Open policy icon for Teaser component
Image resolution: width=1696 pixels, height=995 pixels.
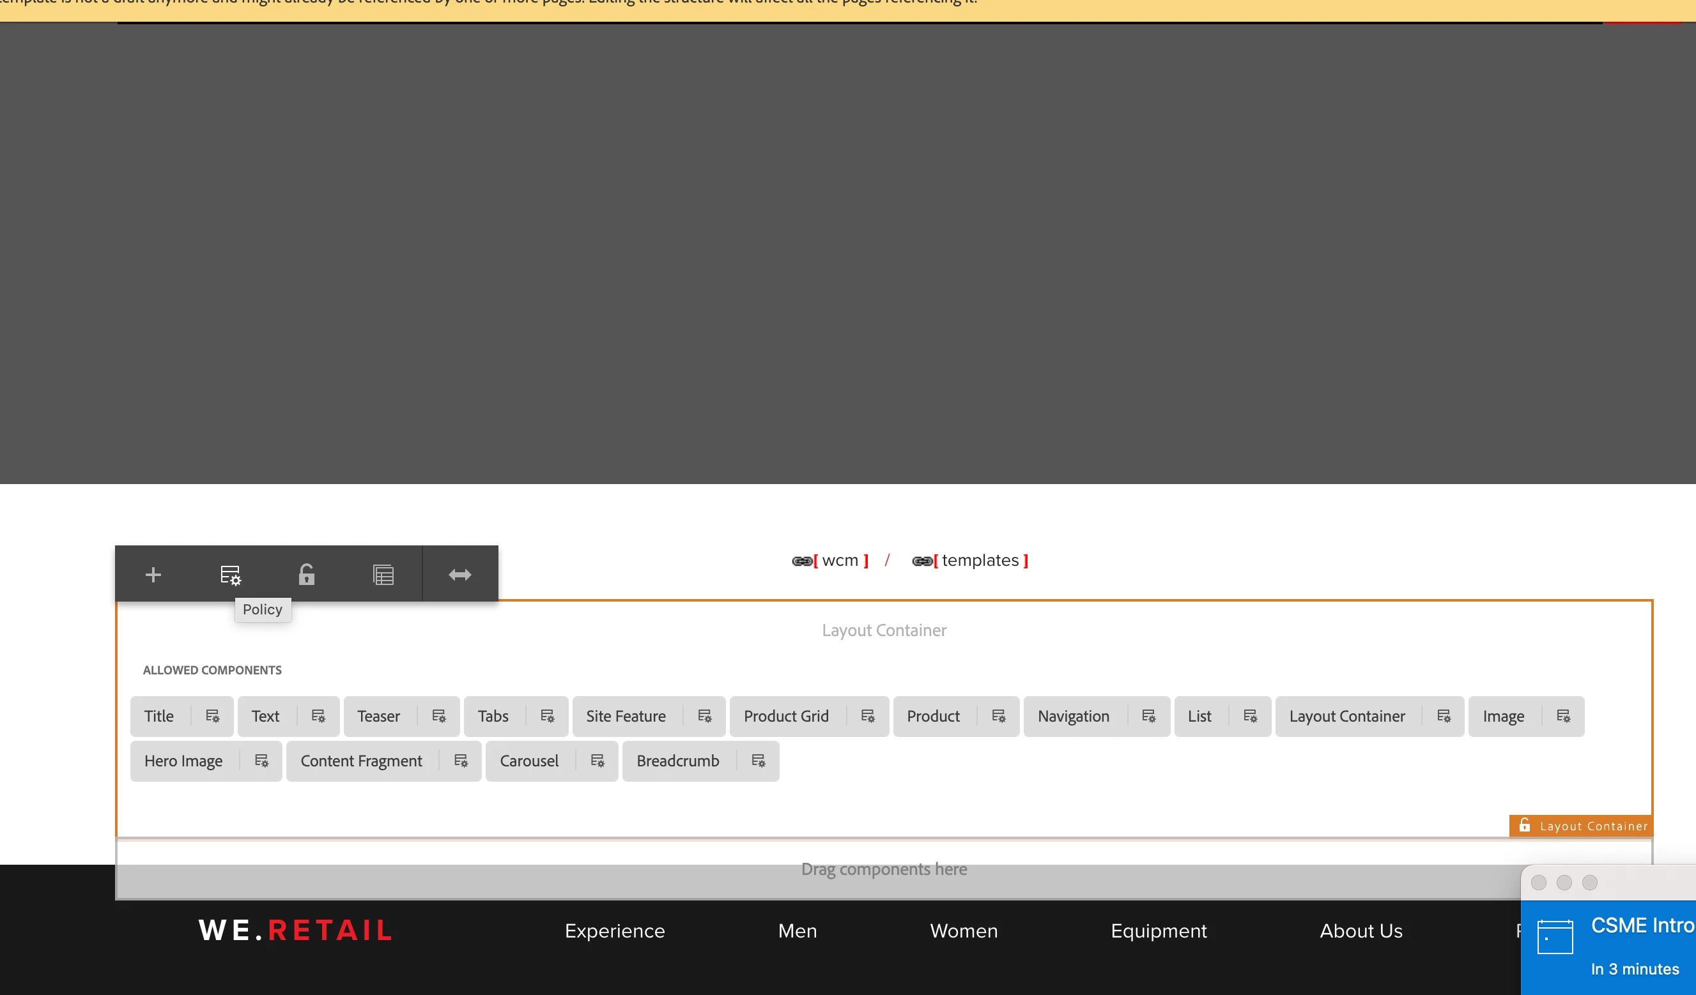click(439, 716)
